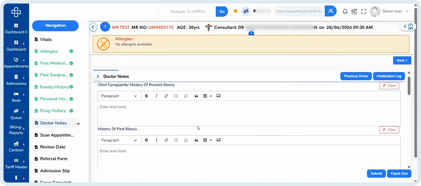The image size is (421, 186).
Task: Insert image in History Of Past Illness editor
Action: pos(219,140)
